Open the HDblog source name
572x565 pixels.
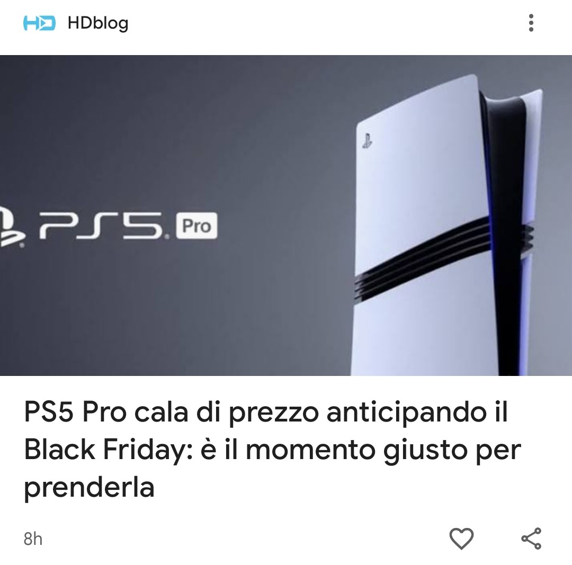pyautogui.click(x=98, y=23)
